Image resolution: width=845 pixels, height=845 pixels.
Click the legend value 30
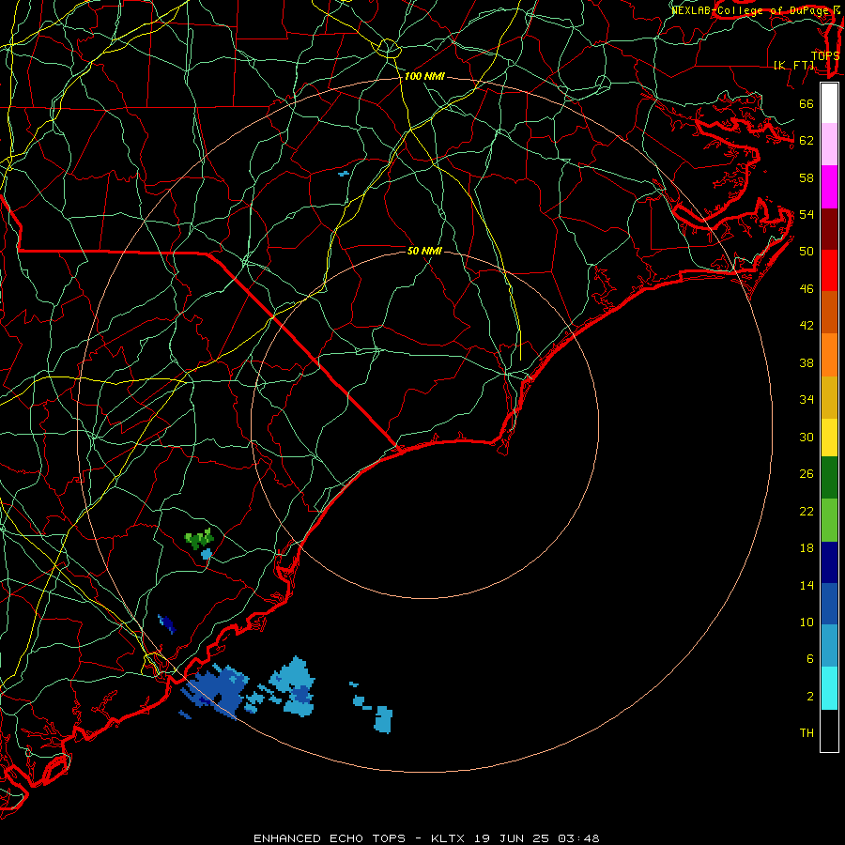(807, 437)
